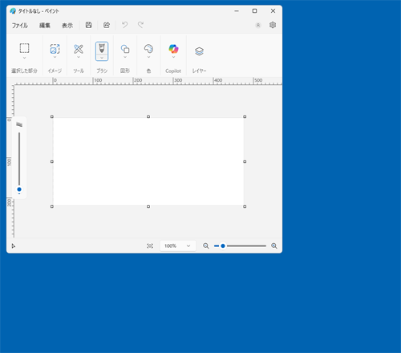Toggle the レイヤー layers panel

click(x=199, y=51)
